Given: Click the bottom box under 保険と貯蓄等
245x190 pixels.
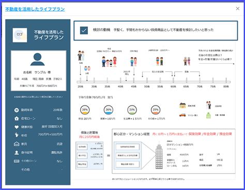Looking at the screenshot, I should pyautogui.click(x=82, y=164).
